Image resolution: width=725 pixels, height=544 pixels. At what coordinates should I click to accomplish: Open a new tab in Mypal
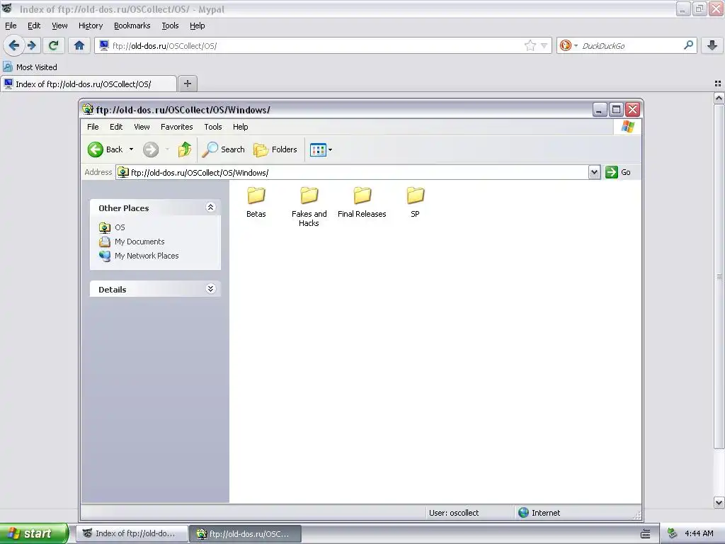[187, 84]
